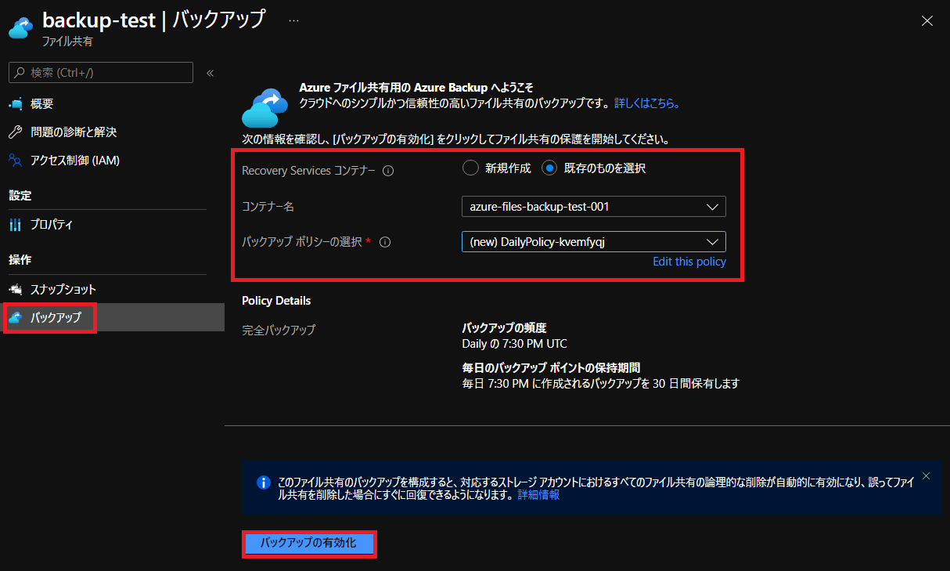
Task: Click the blue info icon in the notification banner
Action: click(264, 482)
